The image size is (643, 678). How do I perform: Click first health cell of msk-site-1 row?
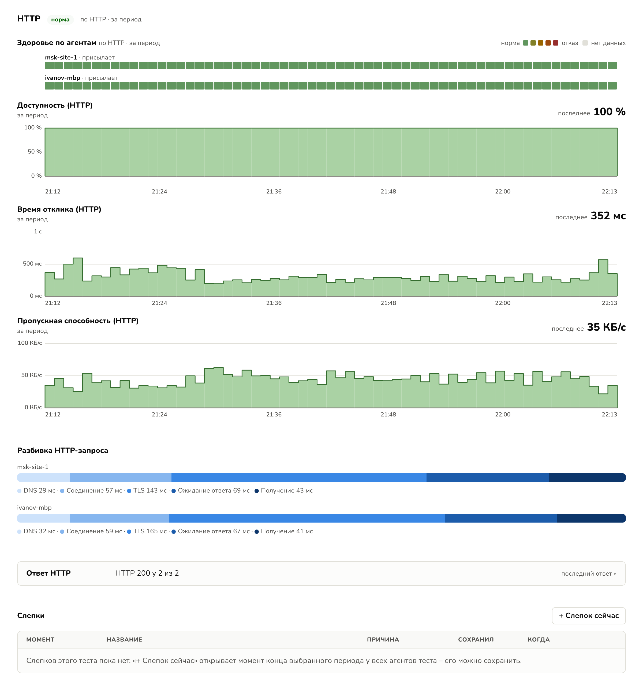point(49,65)
